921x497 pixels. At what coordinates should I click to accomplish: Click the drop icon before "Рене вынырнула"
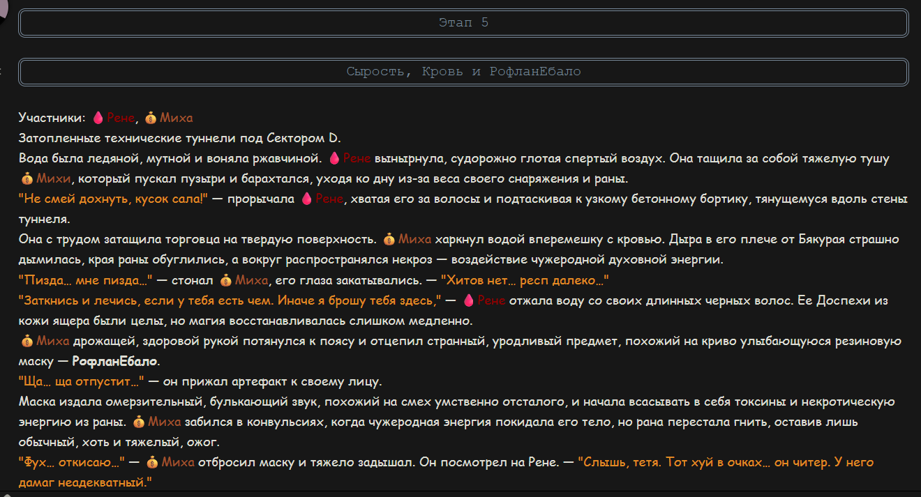[334, 158]
